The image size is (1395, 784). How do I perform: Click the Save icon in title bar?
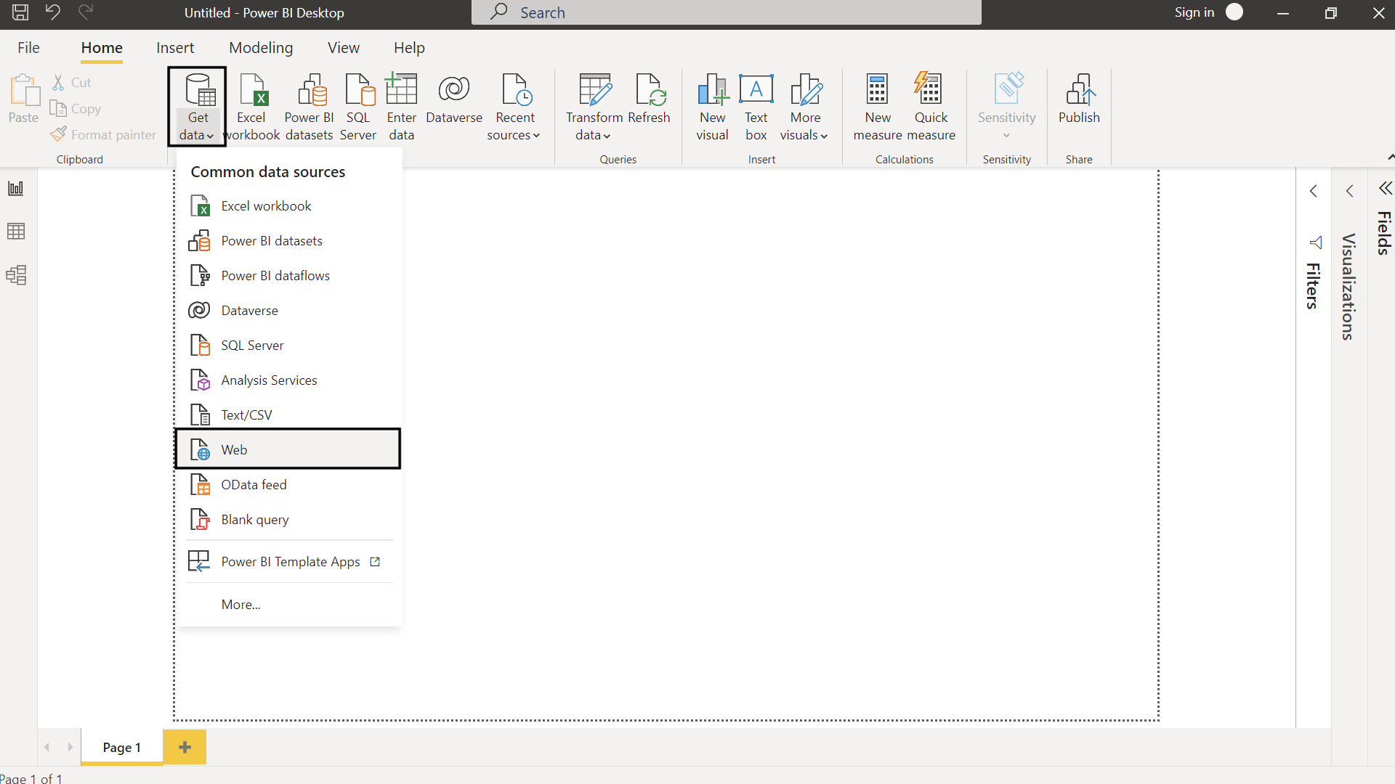(20, 12)
